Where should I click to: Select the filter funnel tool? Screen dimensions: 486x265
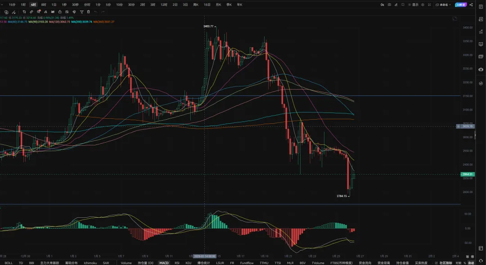point(81,12)
